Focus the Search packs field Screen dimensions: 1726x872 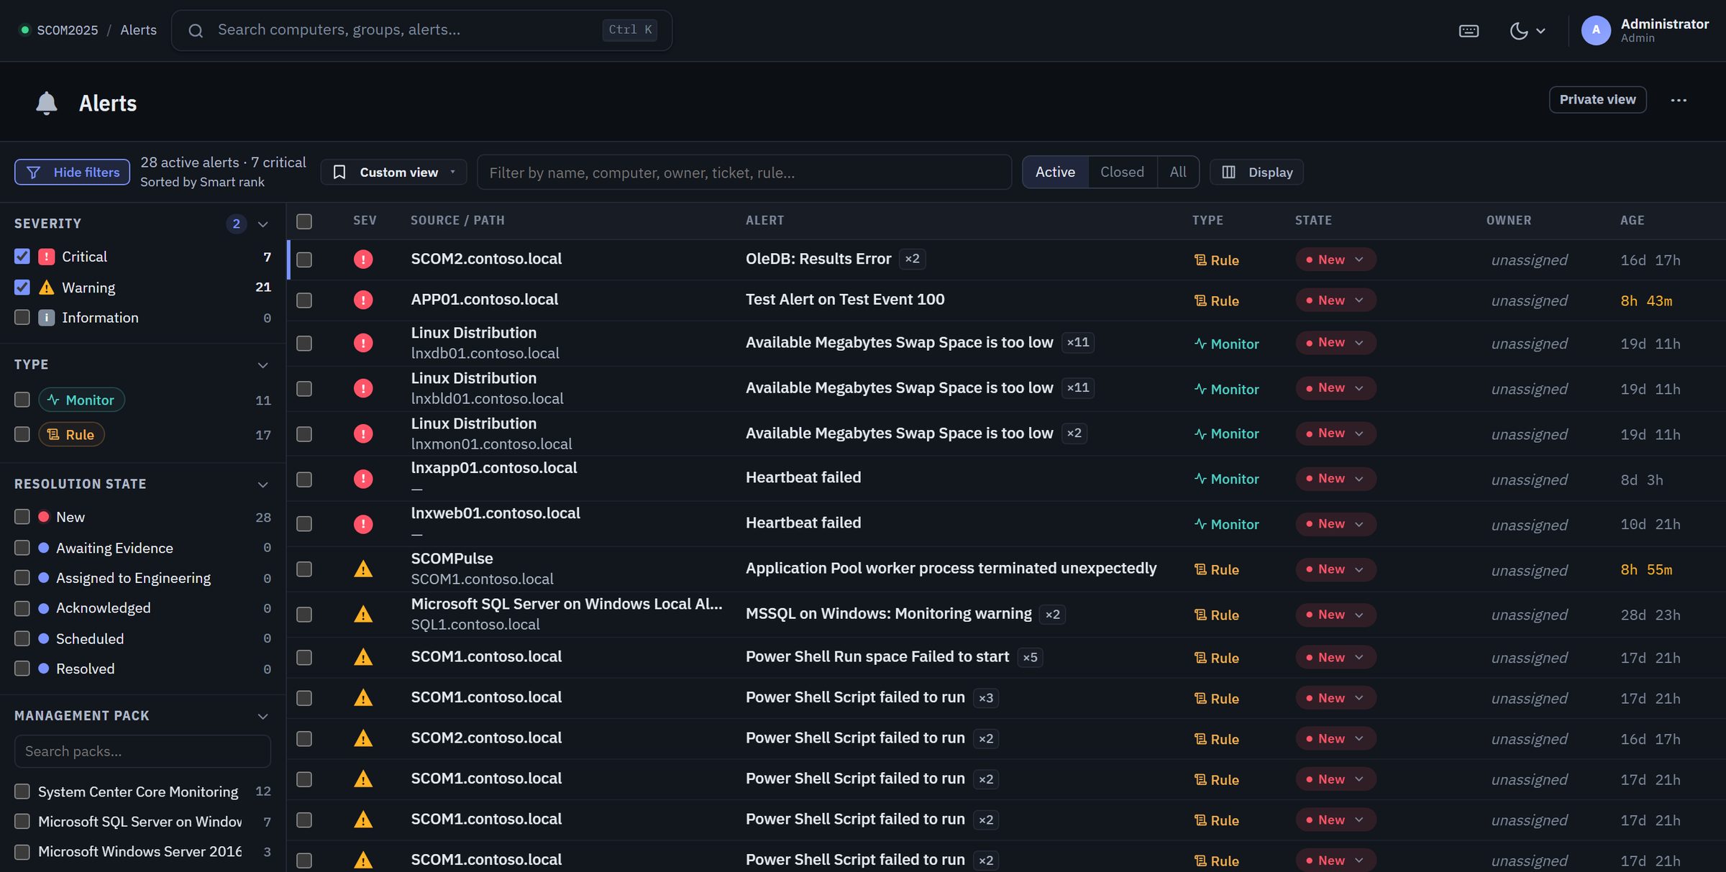142,751
